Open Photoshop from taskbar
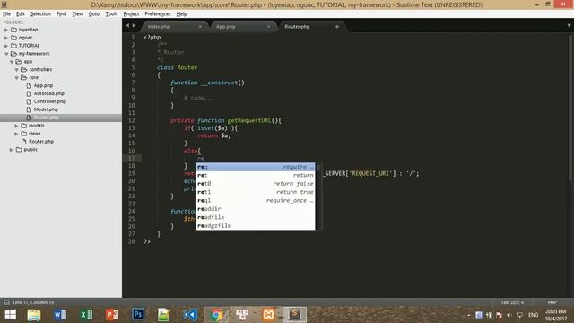 point(138,315)
